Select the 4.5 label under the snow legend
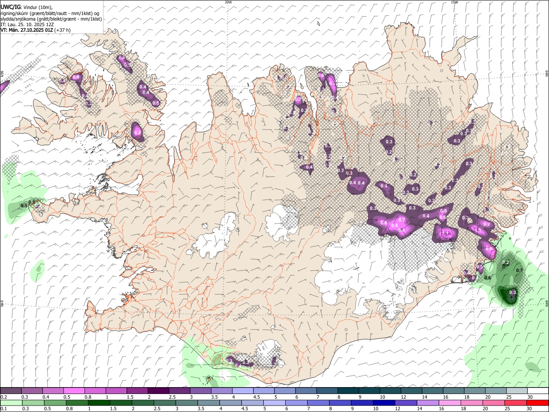549x412 pixels. tap(256, 397)
